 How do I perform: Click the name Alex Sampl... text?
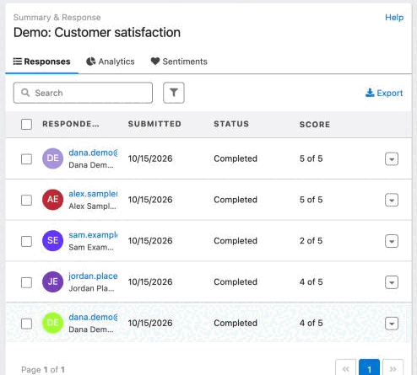pyautogui.click(x=92, y=206)
